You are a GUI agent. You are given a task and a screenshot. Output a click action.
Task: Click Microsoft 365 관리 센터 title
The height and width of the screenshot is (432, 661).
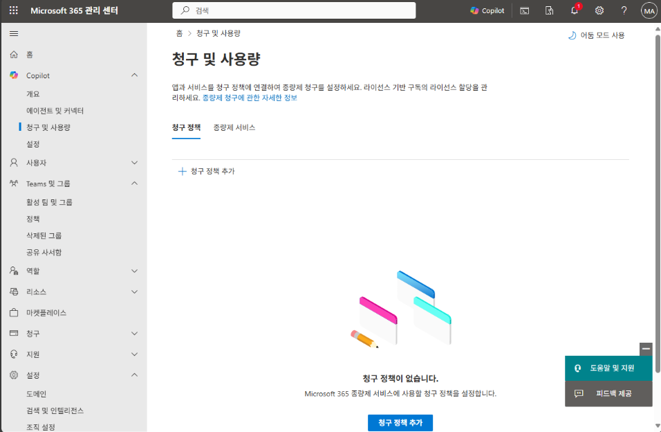[x=74, y=10]
